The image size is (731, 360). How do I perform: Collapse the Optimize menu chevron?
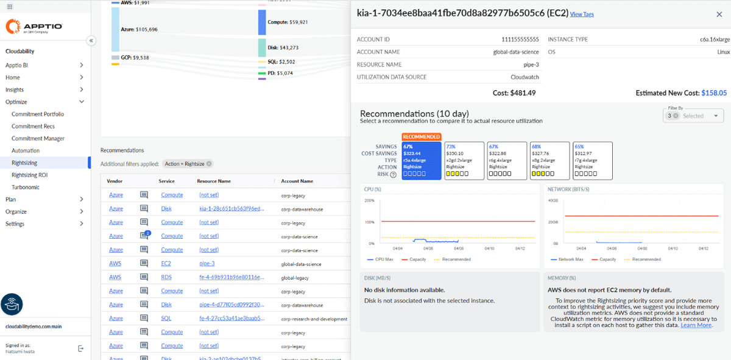point(82,102)
